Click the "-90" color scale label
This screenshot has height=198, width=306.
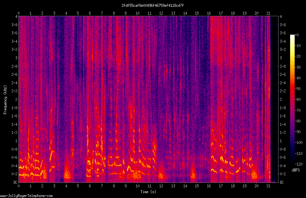tap(298, 132)
